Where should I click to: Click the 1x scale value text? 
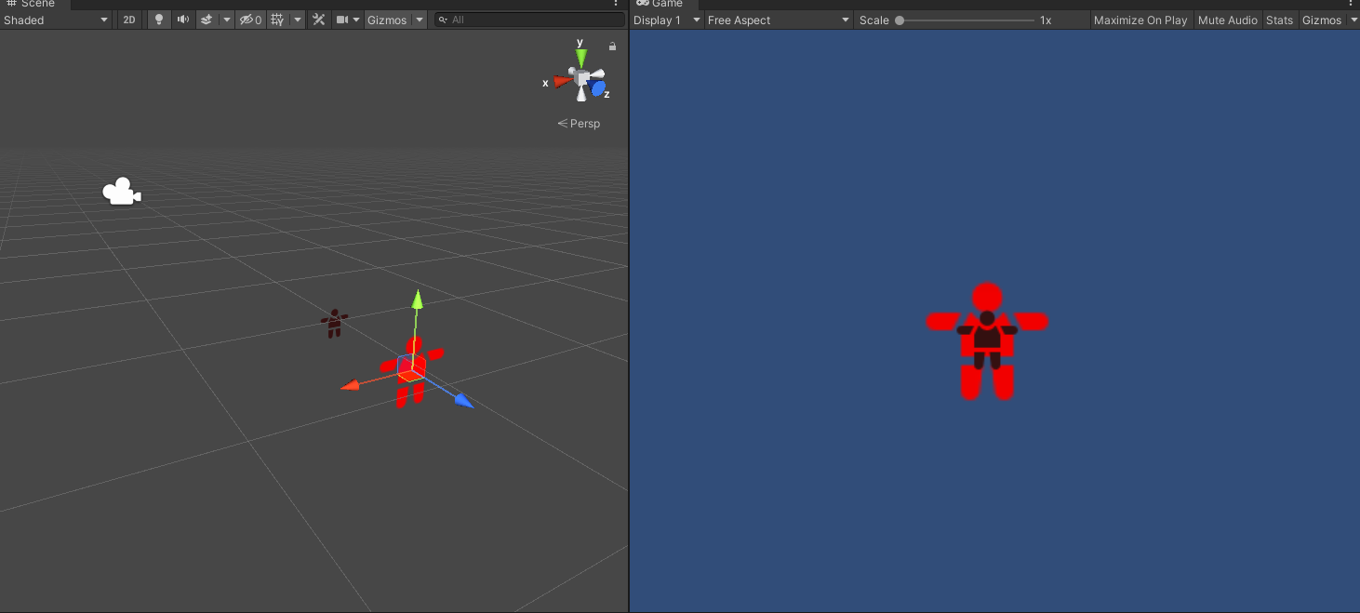(1046, 20)
